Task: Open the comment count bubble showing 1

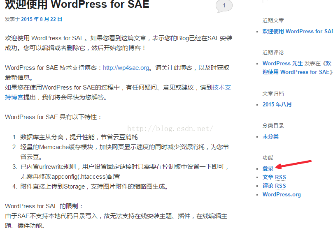Action: click(224, 6)
